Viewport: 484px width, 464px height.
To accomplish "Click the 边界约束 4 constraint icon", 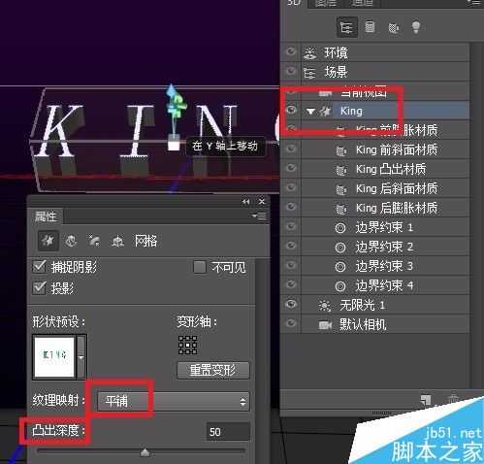I will tap(340, 286).
